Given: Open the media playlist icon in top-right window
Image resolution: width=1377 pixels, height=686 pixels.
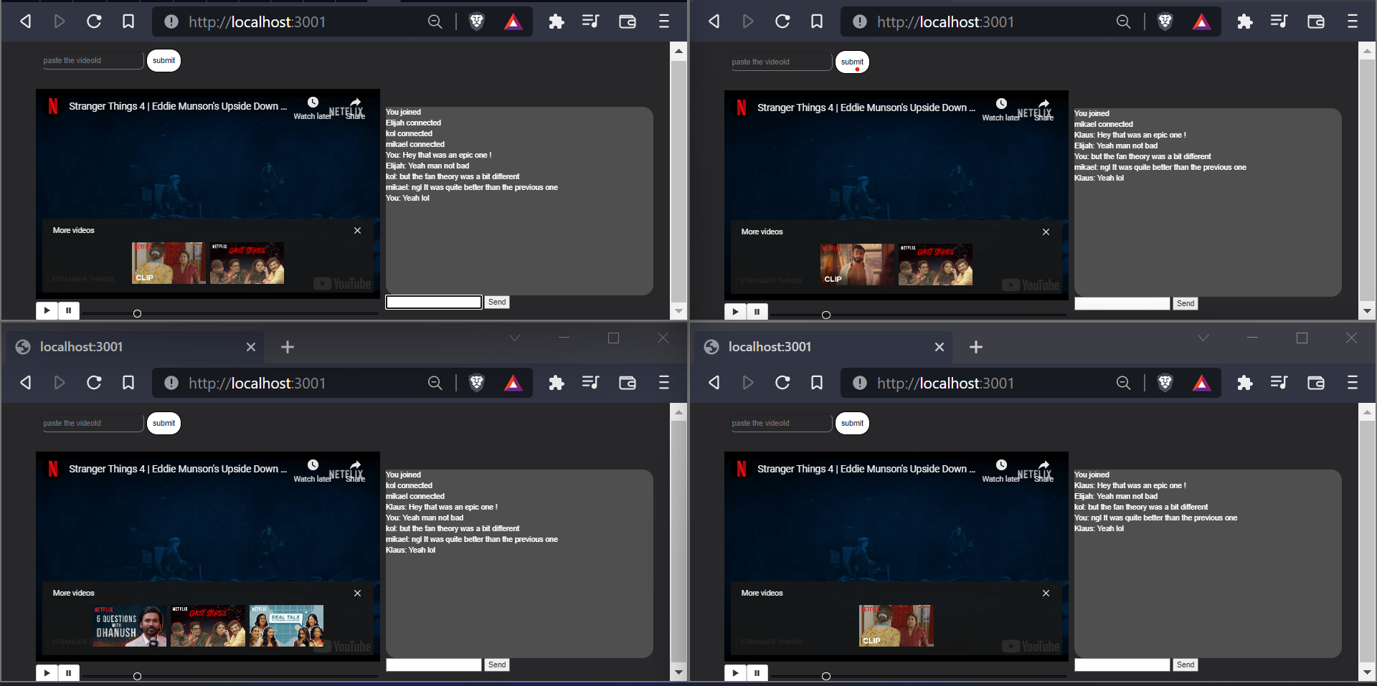Looking at the screenshot, I should (1279, 22).
